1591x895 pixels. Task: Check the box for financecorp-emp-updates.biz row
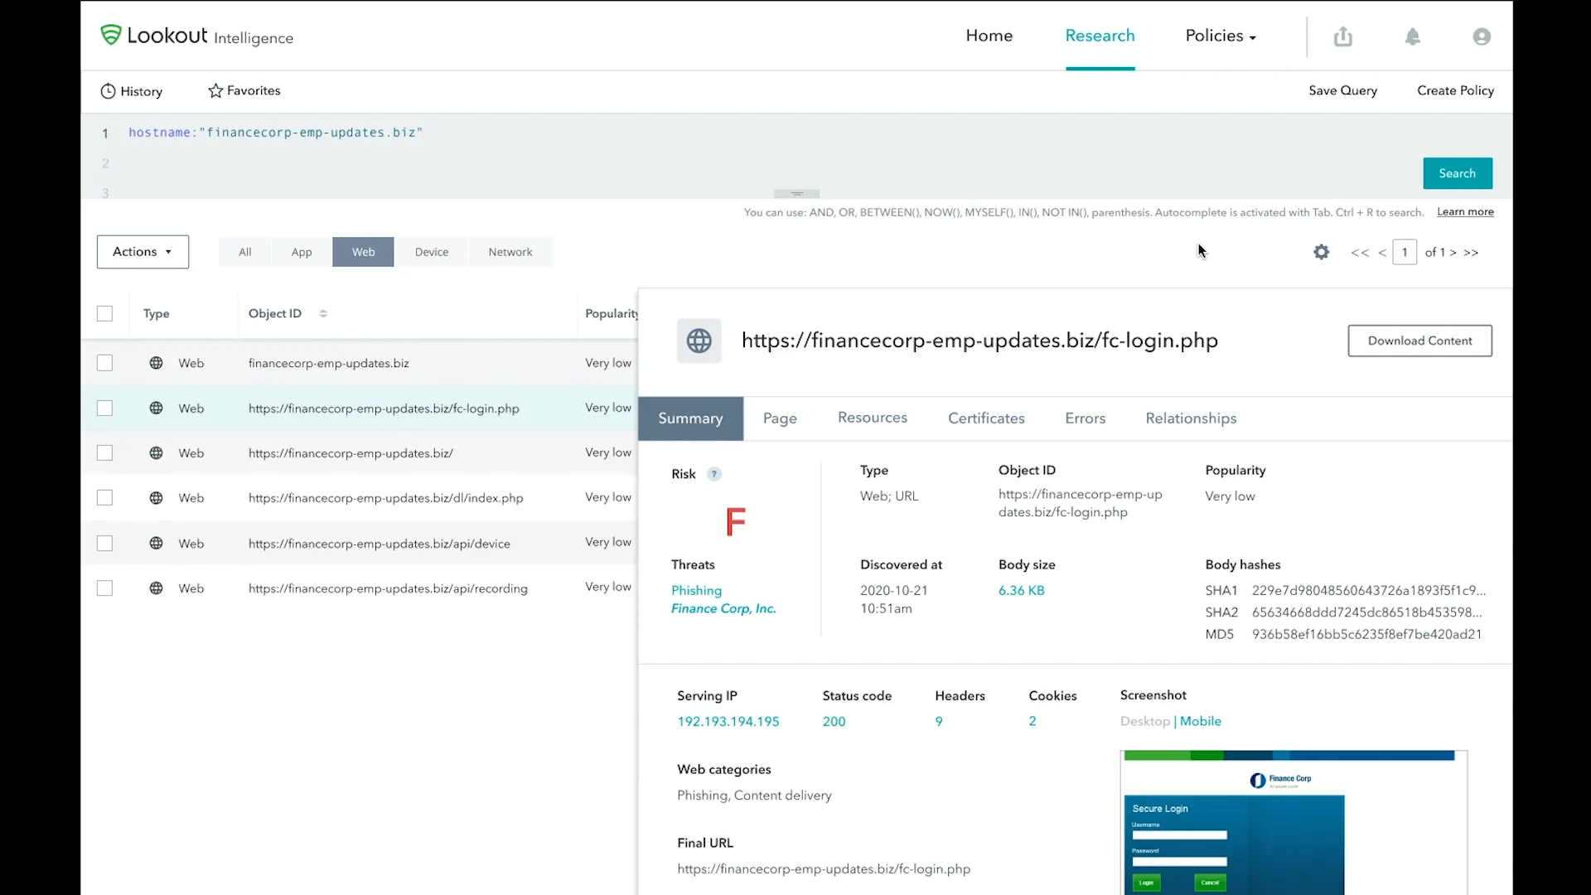(x=104, y=363)
